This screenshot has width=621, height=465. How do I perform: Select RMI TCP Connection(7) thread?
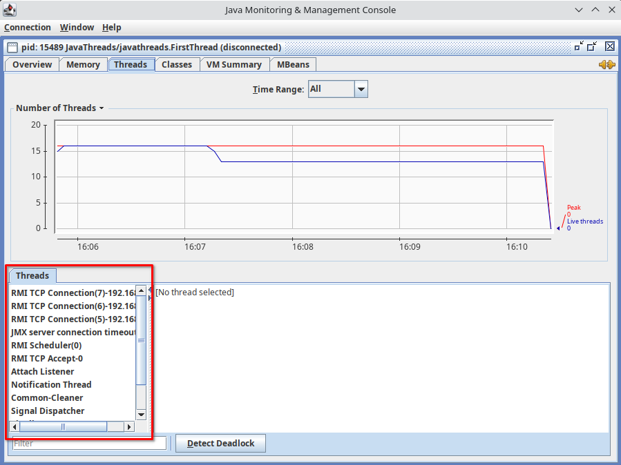73,293
